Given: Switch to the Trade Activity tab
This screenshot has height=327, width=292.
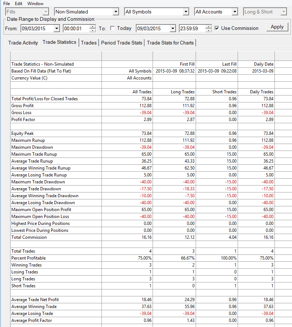Looking at the screenshot, I should [23, 43].
